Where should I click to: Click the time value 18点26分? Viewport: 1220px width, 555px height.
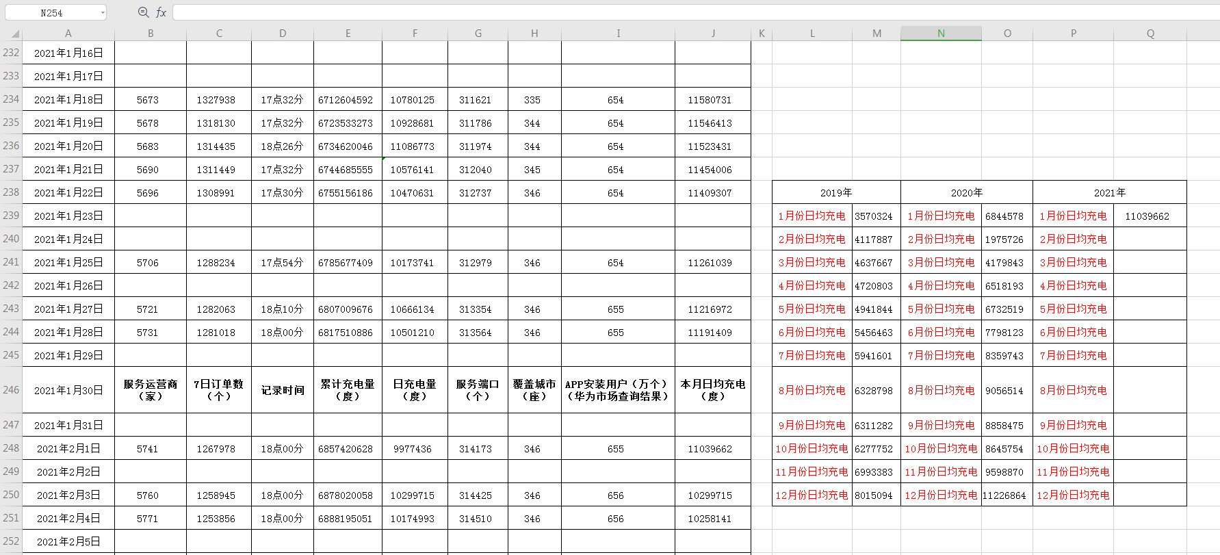click(x=282, y=146)
